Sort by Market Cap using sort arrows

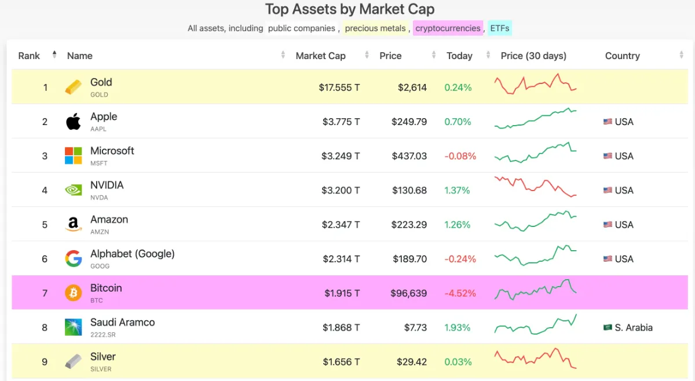pyautogui.click(x=367, y=55)
